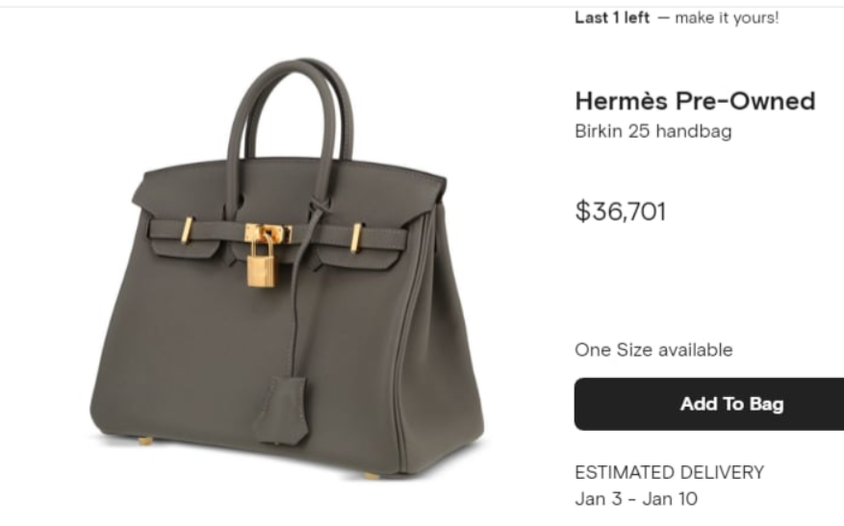
Task: Click the right gold strap plate
Action: click(356, 238)
